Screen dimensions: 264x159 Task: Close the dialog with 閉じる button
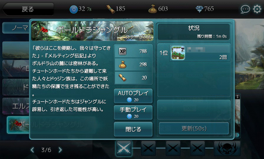[x=133, y=129]
